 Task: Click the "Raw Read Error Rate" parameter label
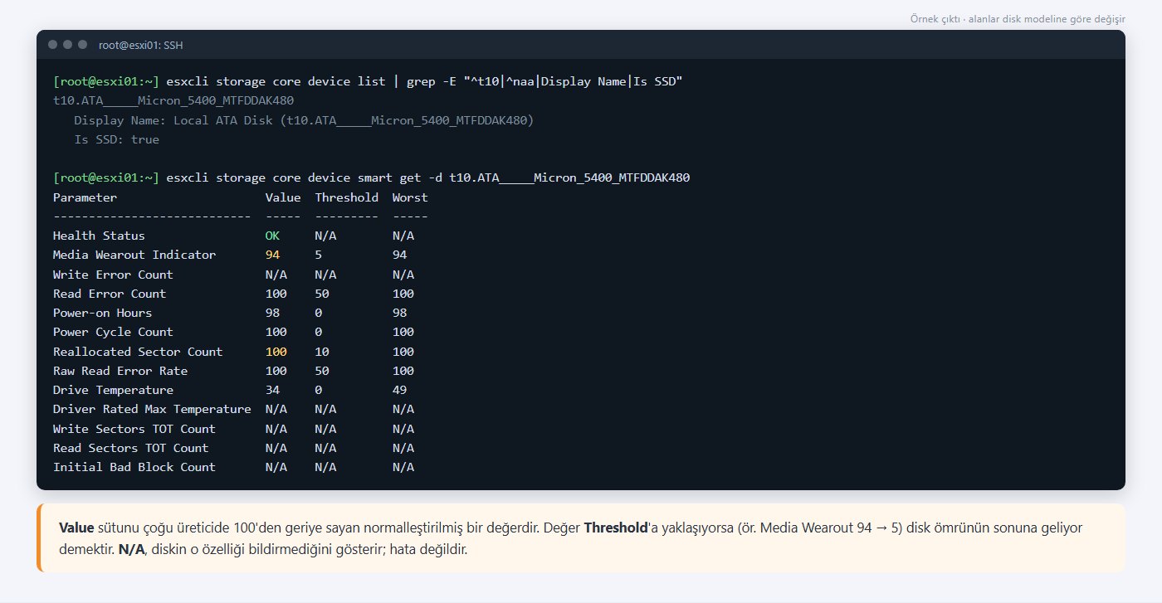pyautogui.click(x=120, y=371)
